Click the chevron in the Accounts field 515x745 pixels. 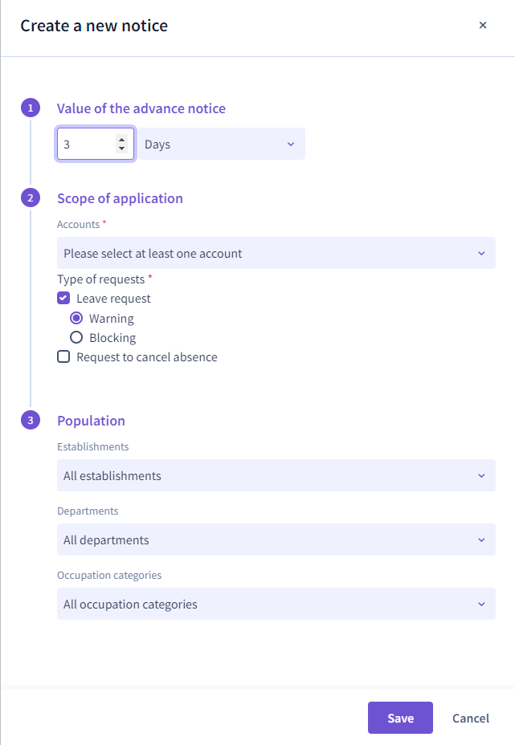482,254
